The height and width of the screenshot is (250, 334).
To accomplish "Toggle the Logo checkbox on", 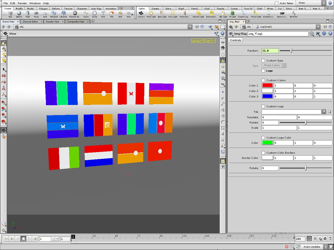I will [263, 71].
